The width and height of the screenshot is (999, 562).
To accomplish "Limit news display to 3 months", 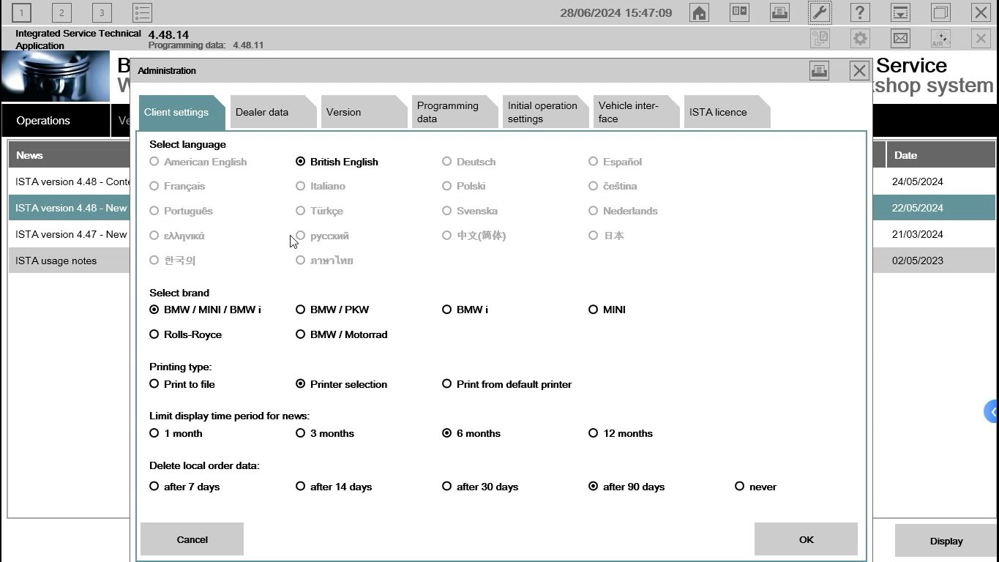I will (324, 433).
